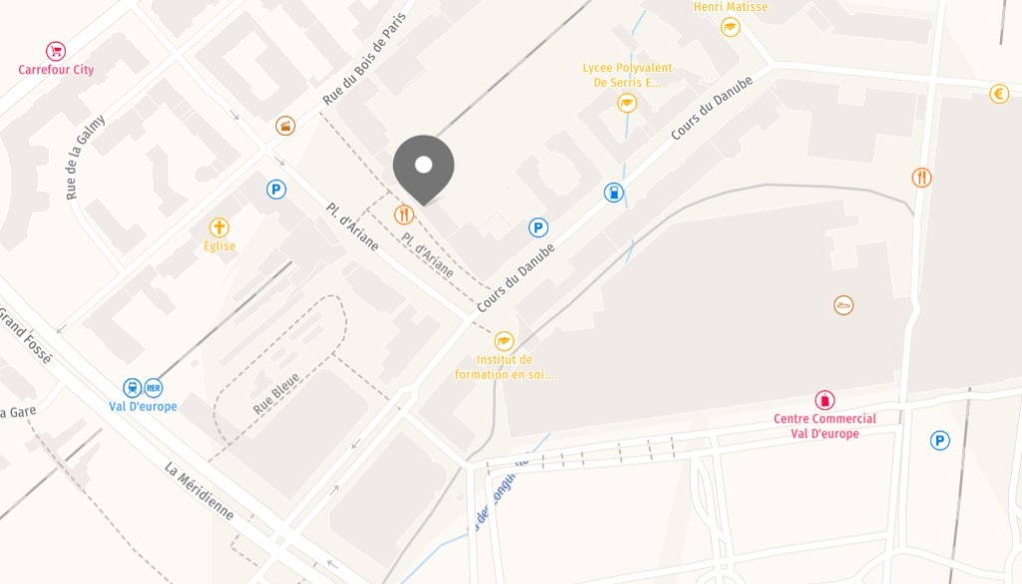Click the Église church cross icon

(219, 228)
